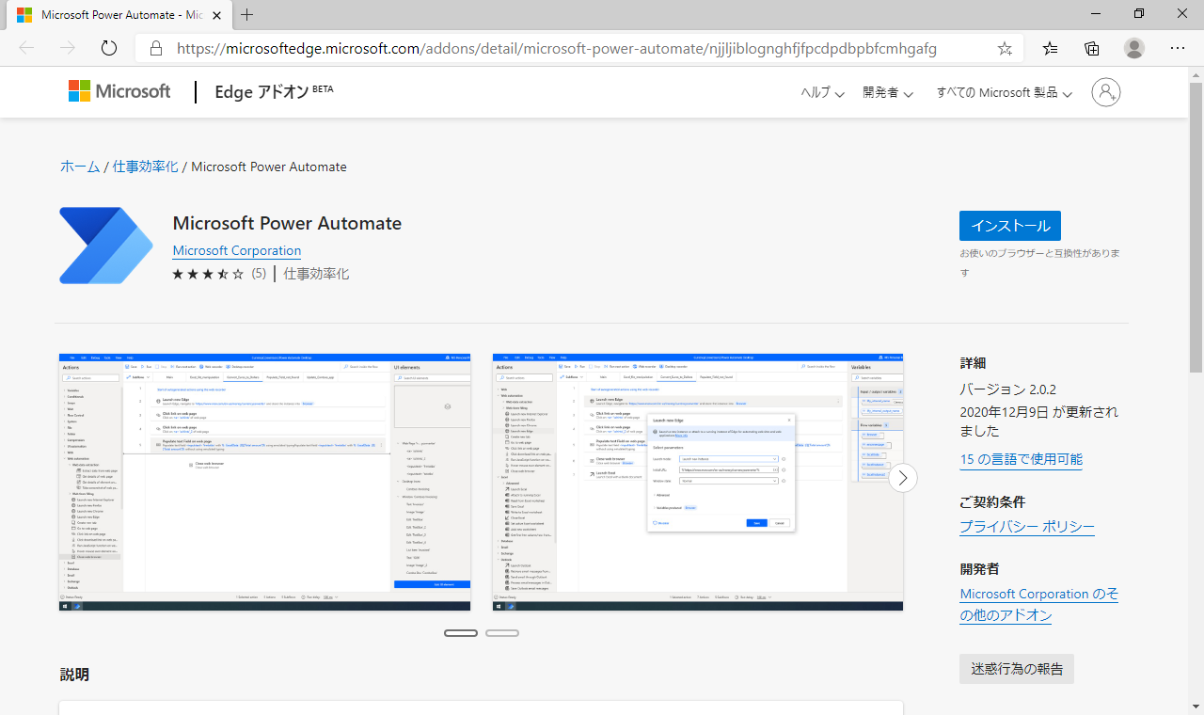Open a new browser tab
Image resolution: width=1204 pixels, height=715 pixels.
[247, 15]
